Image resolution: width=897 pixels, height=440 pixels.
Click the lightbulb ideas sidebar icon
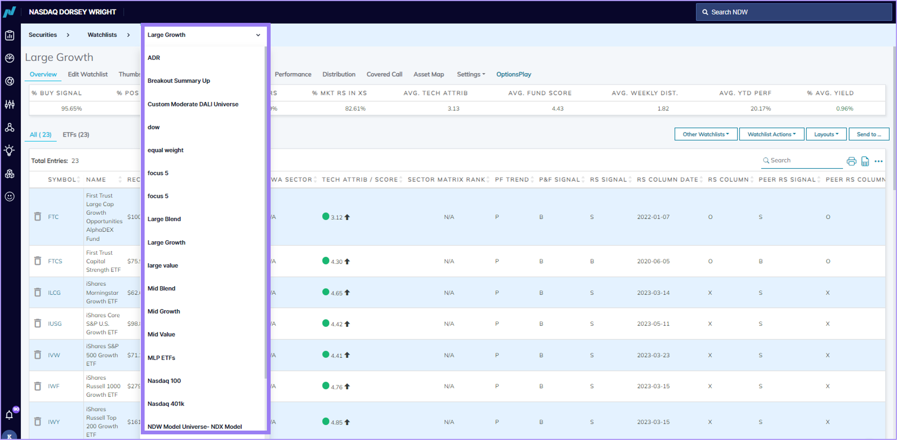(9, 150)
